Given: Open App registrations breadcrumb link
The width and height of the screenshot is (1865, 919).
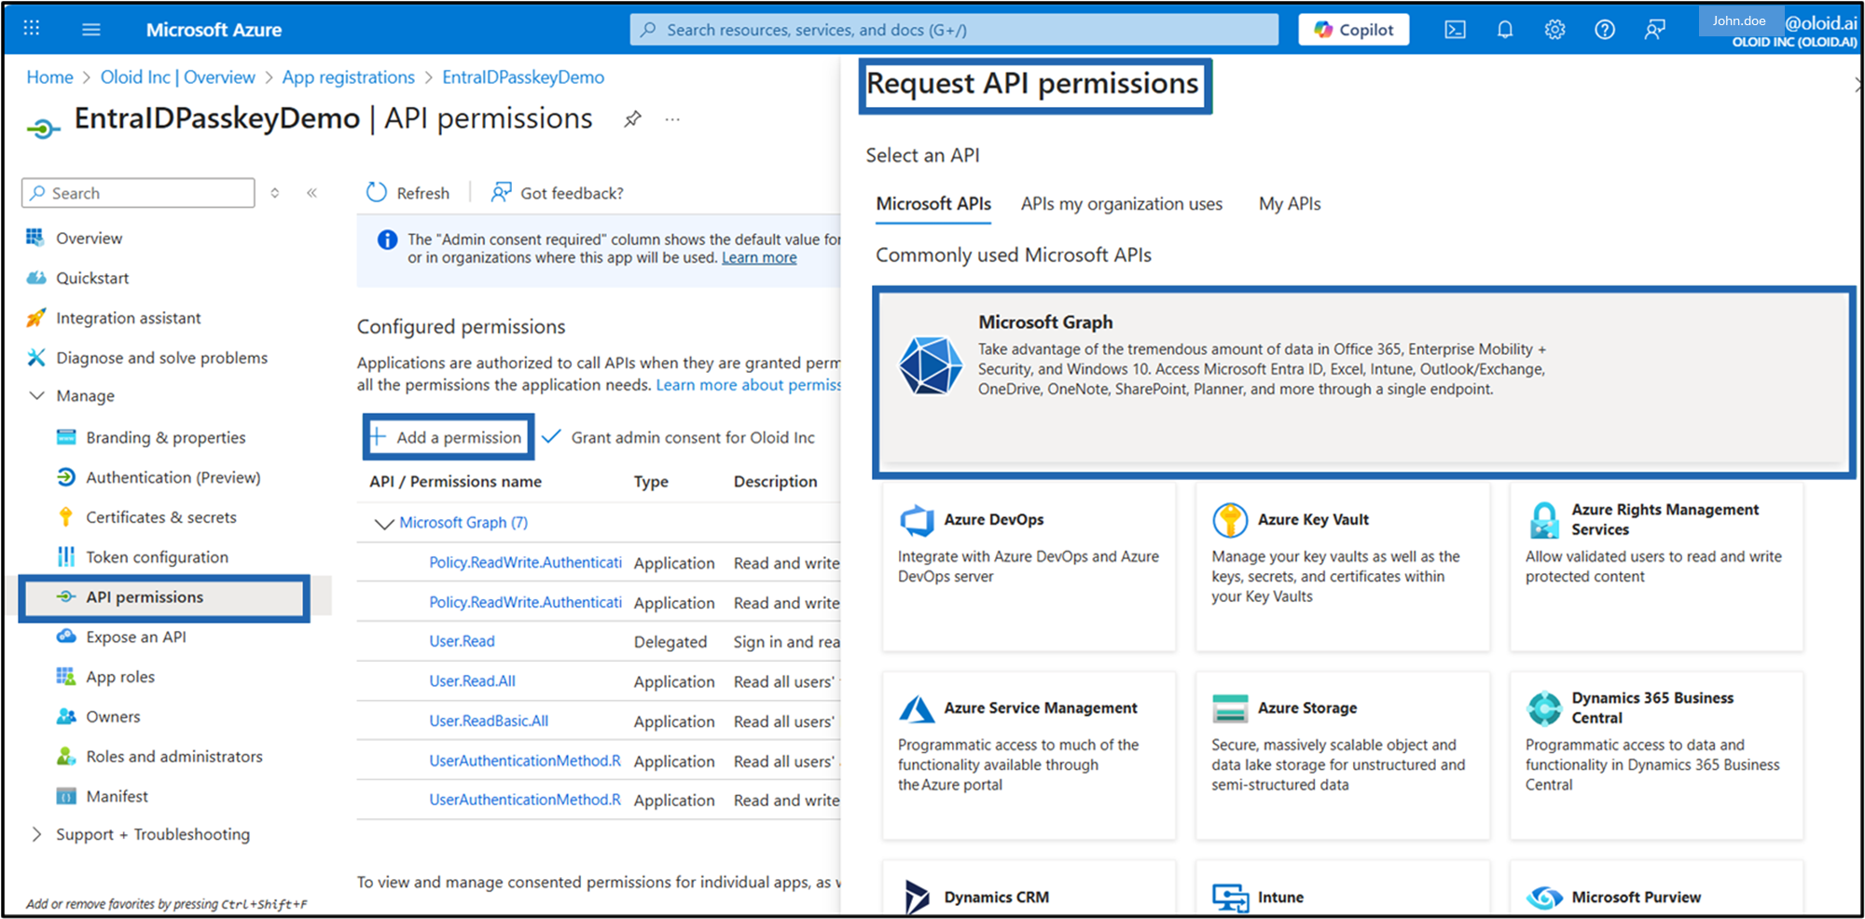Looking at the screenshot, I should (x=349, y=77).
